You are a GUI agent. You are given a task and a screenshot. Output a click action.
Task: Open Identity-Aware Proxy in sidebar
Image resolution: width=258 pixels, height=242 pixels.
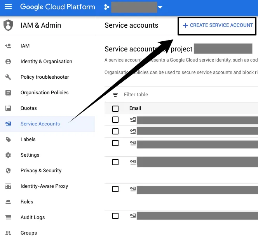pyautogui.click(x=44, y=186)
